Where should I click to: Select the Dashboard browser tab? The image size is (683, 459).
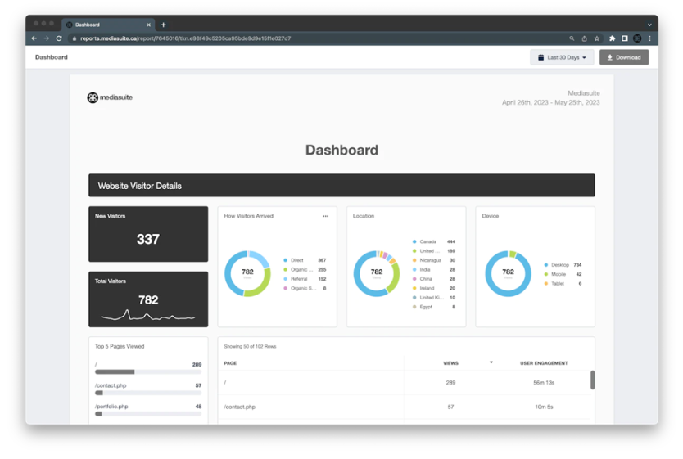coord(106,25)
